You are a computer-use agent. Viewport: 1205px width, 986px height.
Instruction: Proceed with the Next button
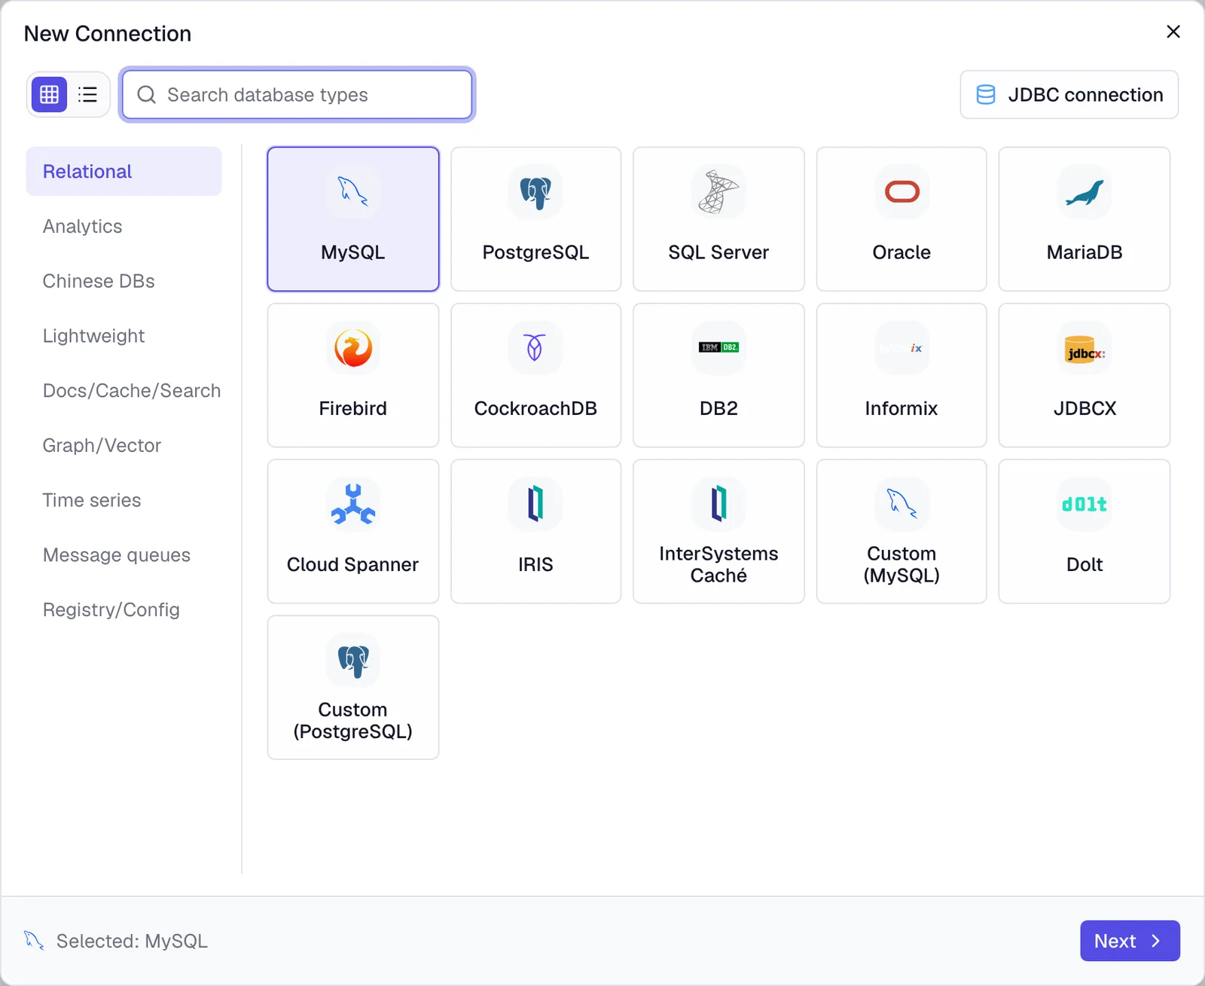(x=1130, y=941)
